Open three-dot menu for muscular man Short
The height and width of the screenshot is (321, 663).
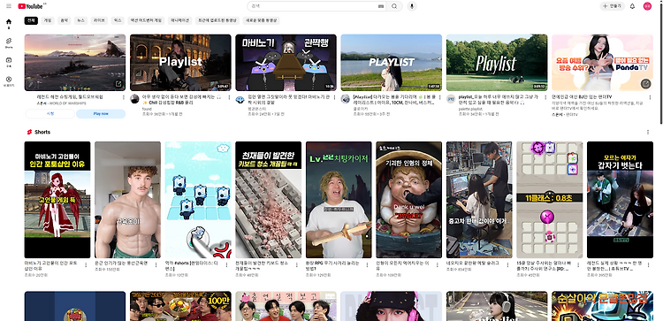pyautogui.click(x=156, y=264)
